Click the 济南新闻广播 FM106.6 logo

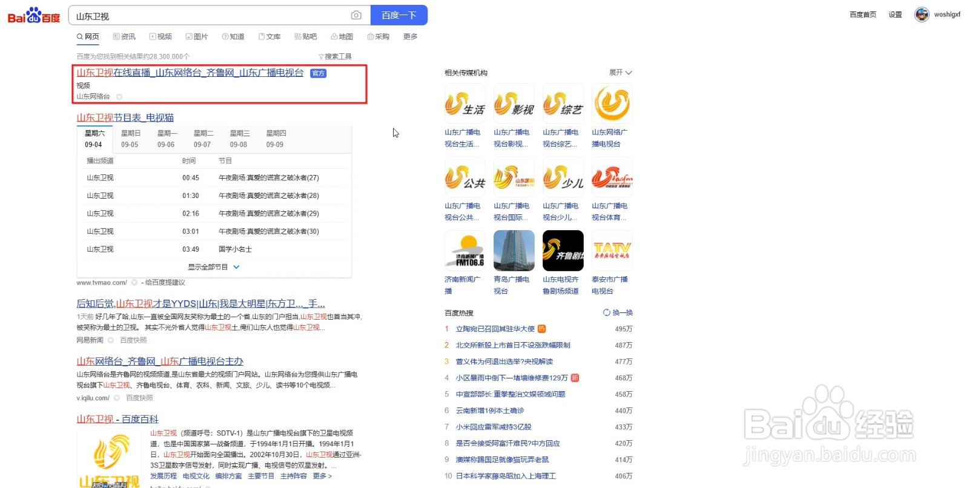465,251
